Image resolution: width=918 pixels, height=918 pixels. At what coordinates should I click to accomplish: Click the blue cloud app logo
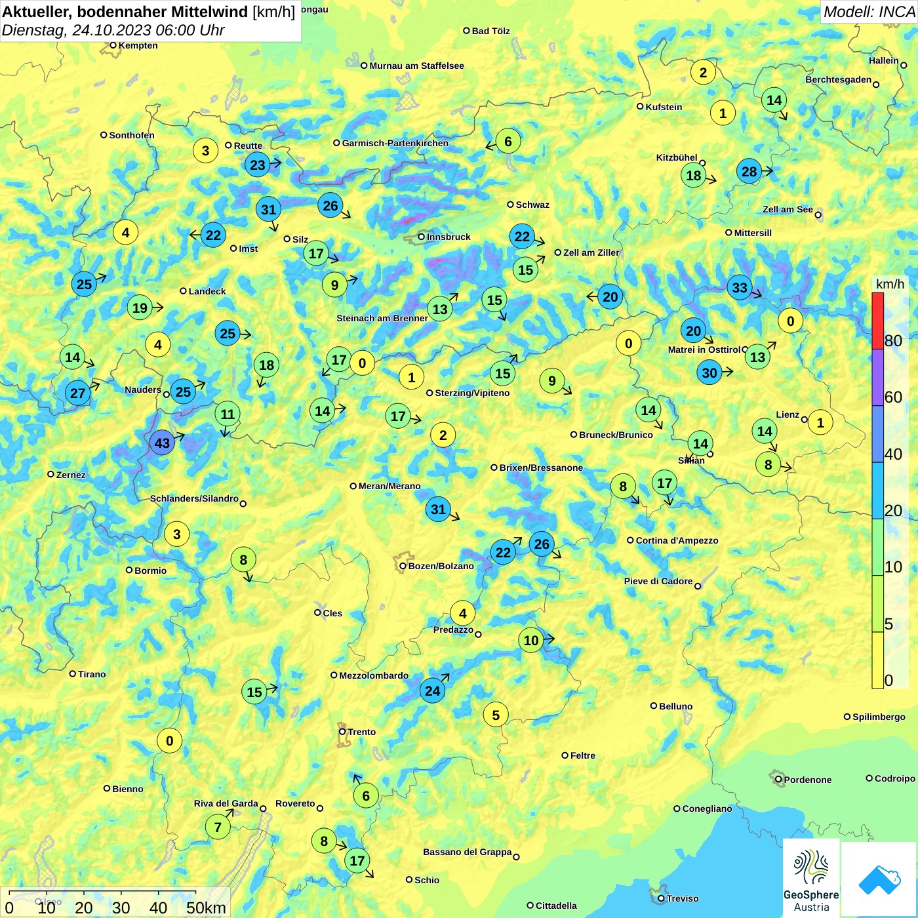pos(879,879)
